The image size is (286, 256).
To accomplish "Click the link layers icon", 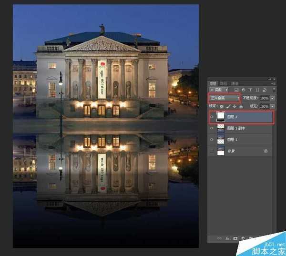I will (219, 237).
